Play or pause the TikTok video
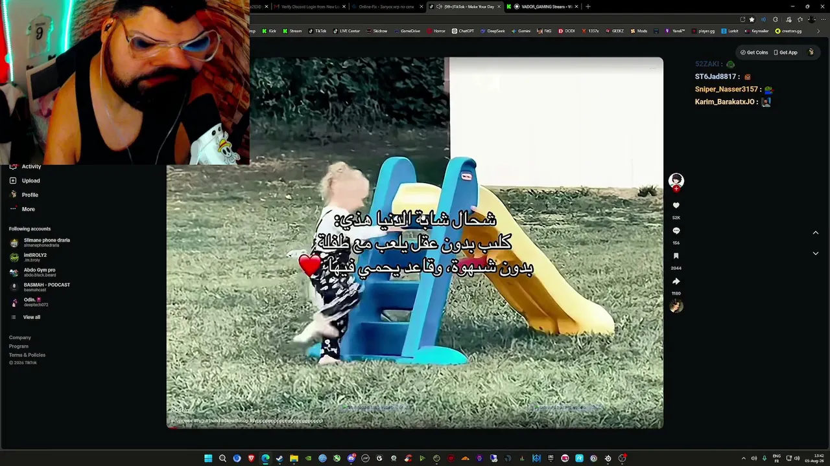Screen dimensions: 830x466 tap(415, 243)
